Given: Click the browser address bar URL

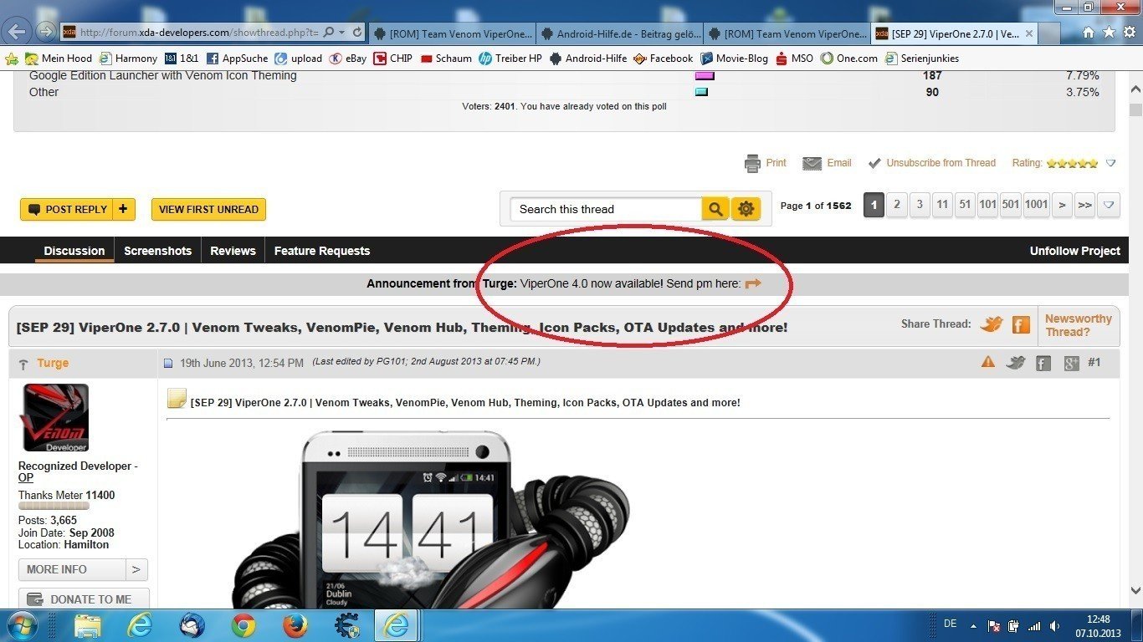Looking at the screenshot, I should tap(198, 33).
